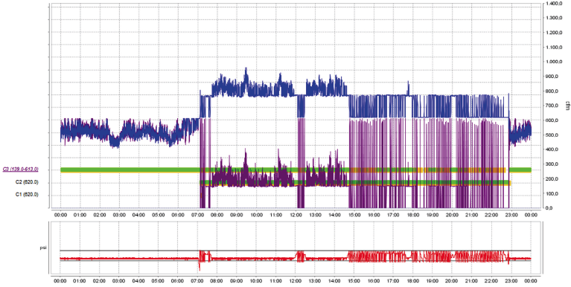This screenshot has width=571, height=287.
Task: Click the 02:00 tick under the pressure chart
Action: coord(100,281)
